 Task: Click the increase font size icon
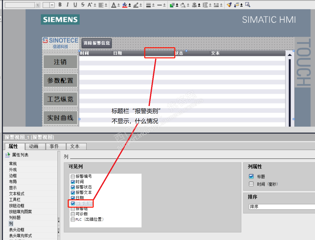point(90,5)
